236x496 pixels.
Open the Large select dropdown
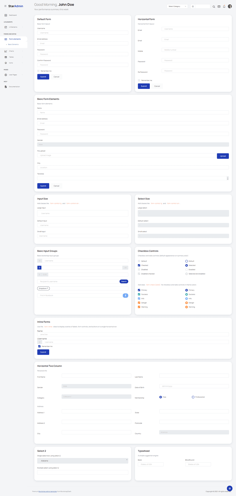pyautogui.click(x=183, y=213)
